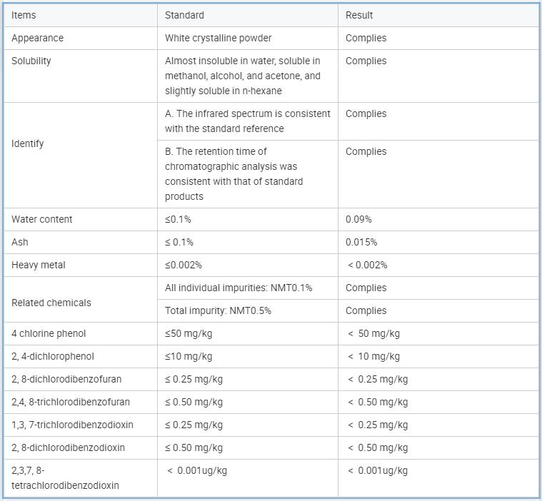Click the infrared spectrum standard text
Viewport: 542px width, 501px height.
point(247,121)
